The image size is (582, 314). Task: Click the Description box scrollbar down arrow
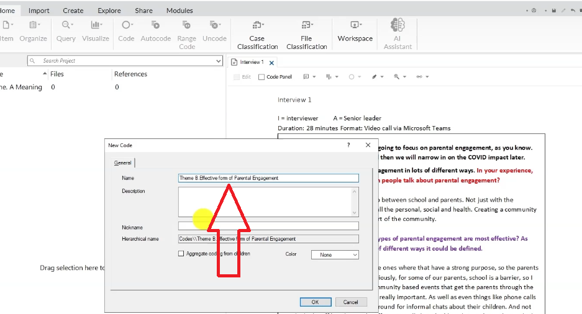355,212
